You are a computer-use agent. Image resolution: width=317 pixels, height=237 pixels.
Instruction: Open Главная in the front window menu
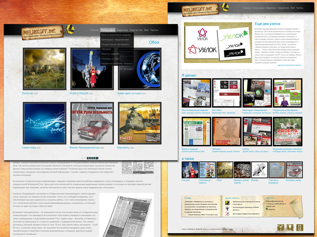94,30
